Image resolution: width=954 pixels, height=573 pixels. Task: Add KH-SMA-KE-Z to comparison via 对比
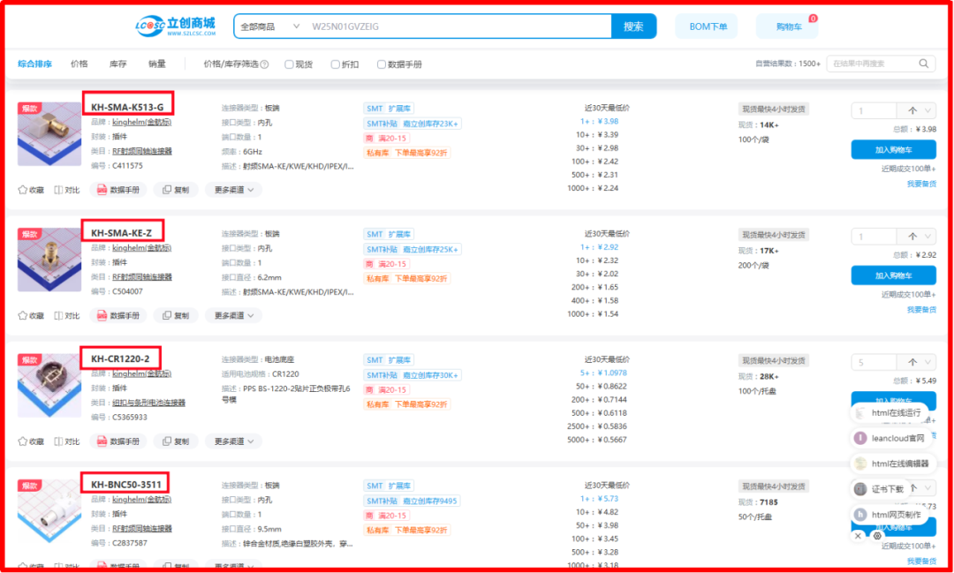pos(67,316)
